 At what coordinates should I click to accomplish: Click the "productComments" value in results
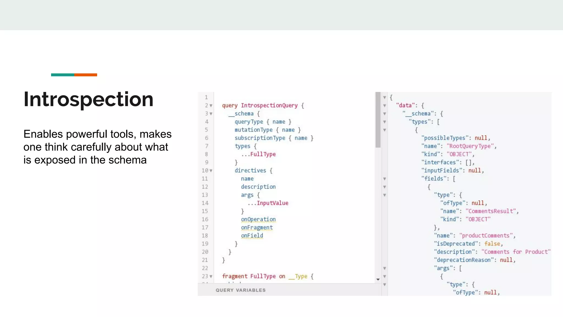pyautogui.click(x=486, y=236)
